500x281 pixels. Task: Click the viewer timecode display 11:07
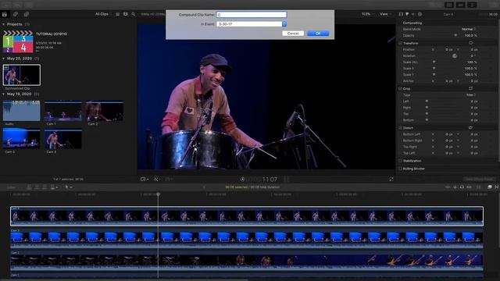click(270, 180)
